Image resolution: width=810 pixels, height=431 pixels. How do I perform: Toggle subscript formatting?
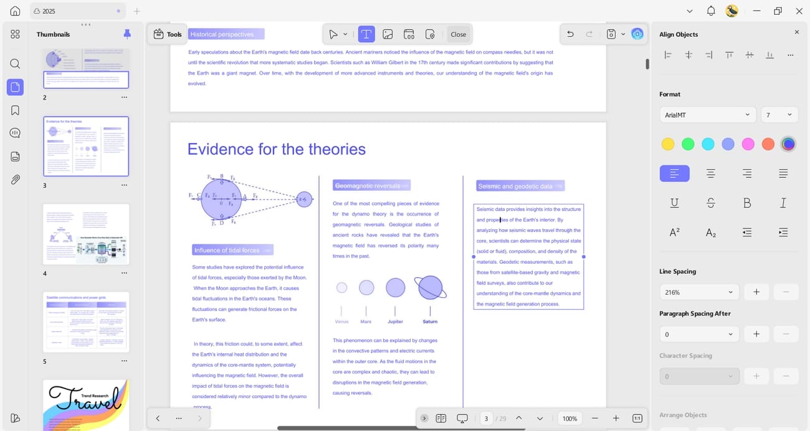point(710,232)
